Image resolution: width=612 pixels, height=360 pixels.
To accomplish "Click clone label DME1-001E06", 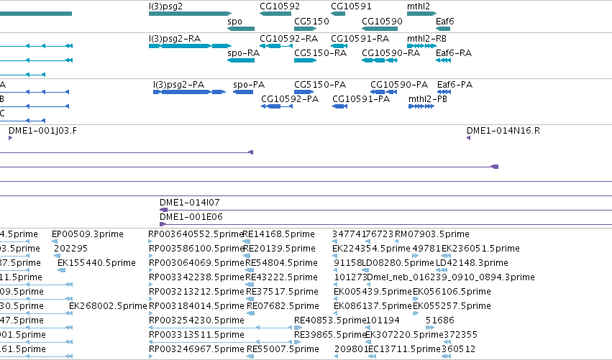I will click(191, 217).
